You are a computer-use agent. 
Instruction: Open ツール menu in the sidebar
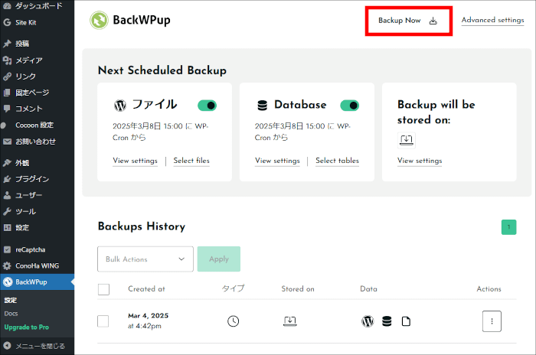[37, 211]
